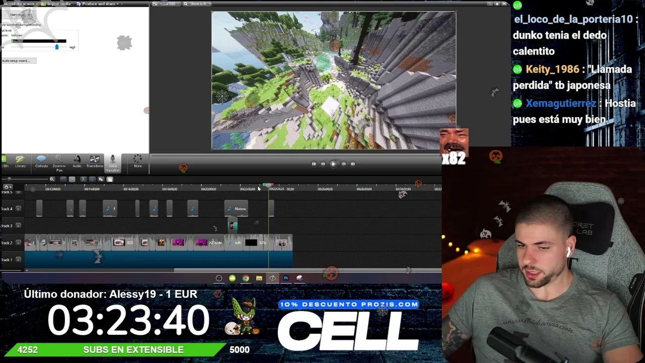Move the timeline zoom slider handle
This screenshot has height=363, width=645.
tap(9, 179)
